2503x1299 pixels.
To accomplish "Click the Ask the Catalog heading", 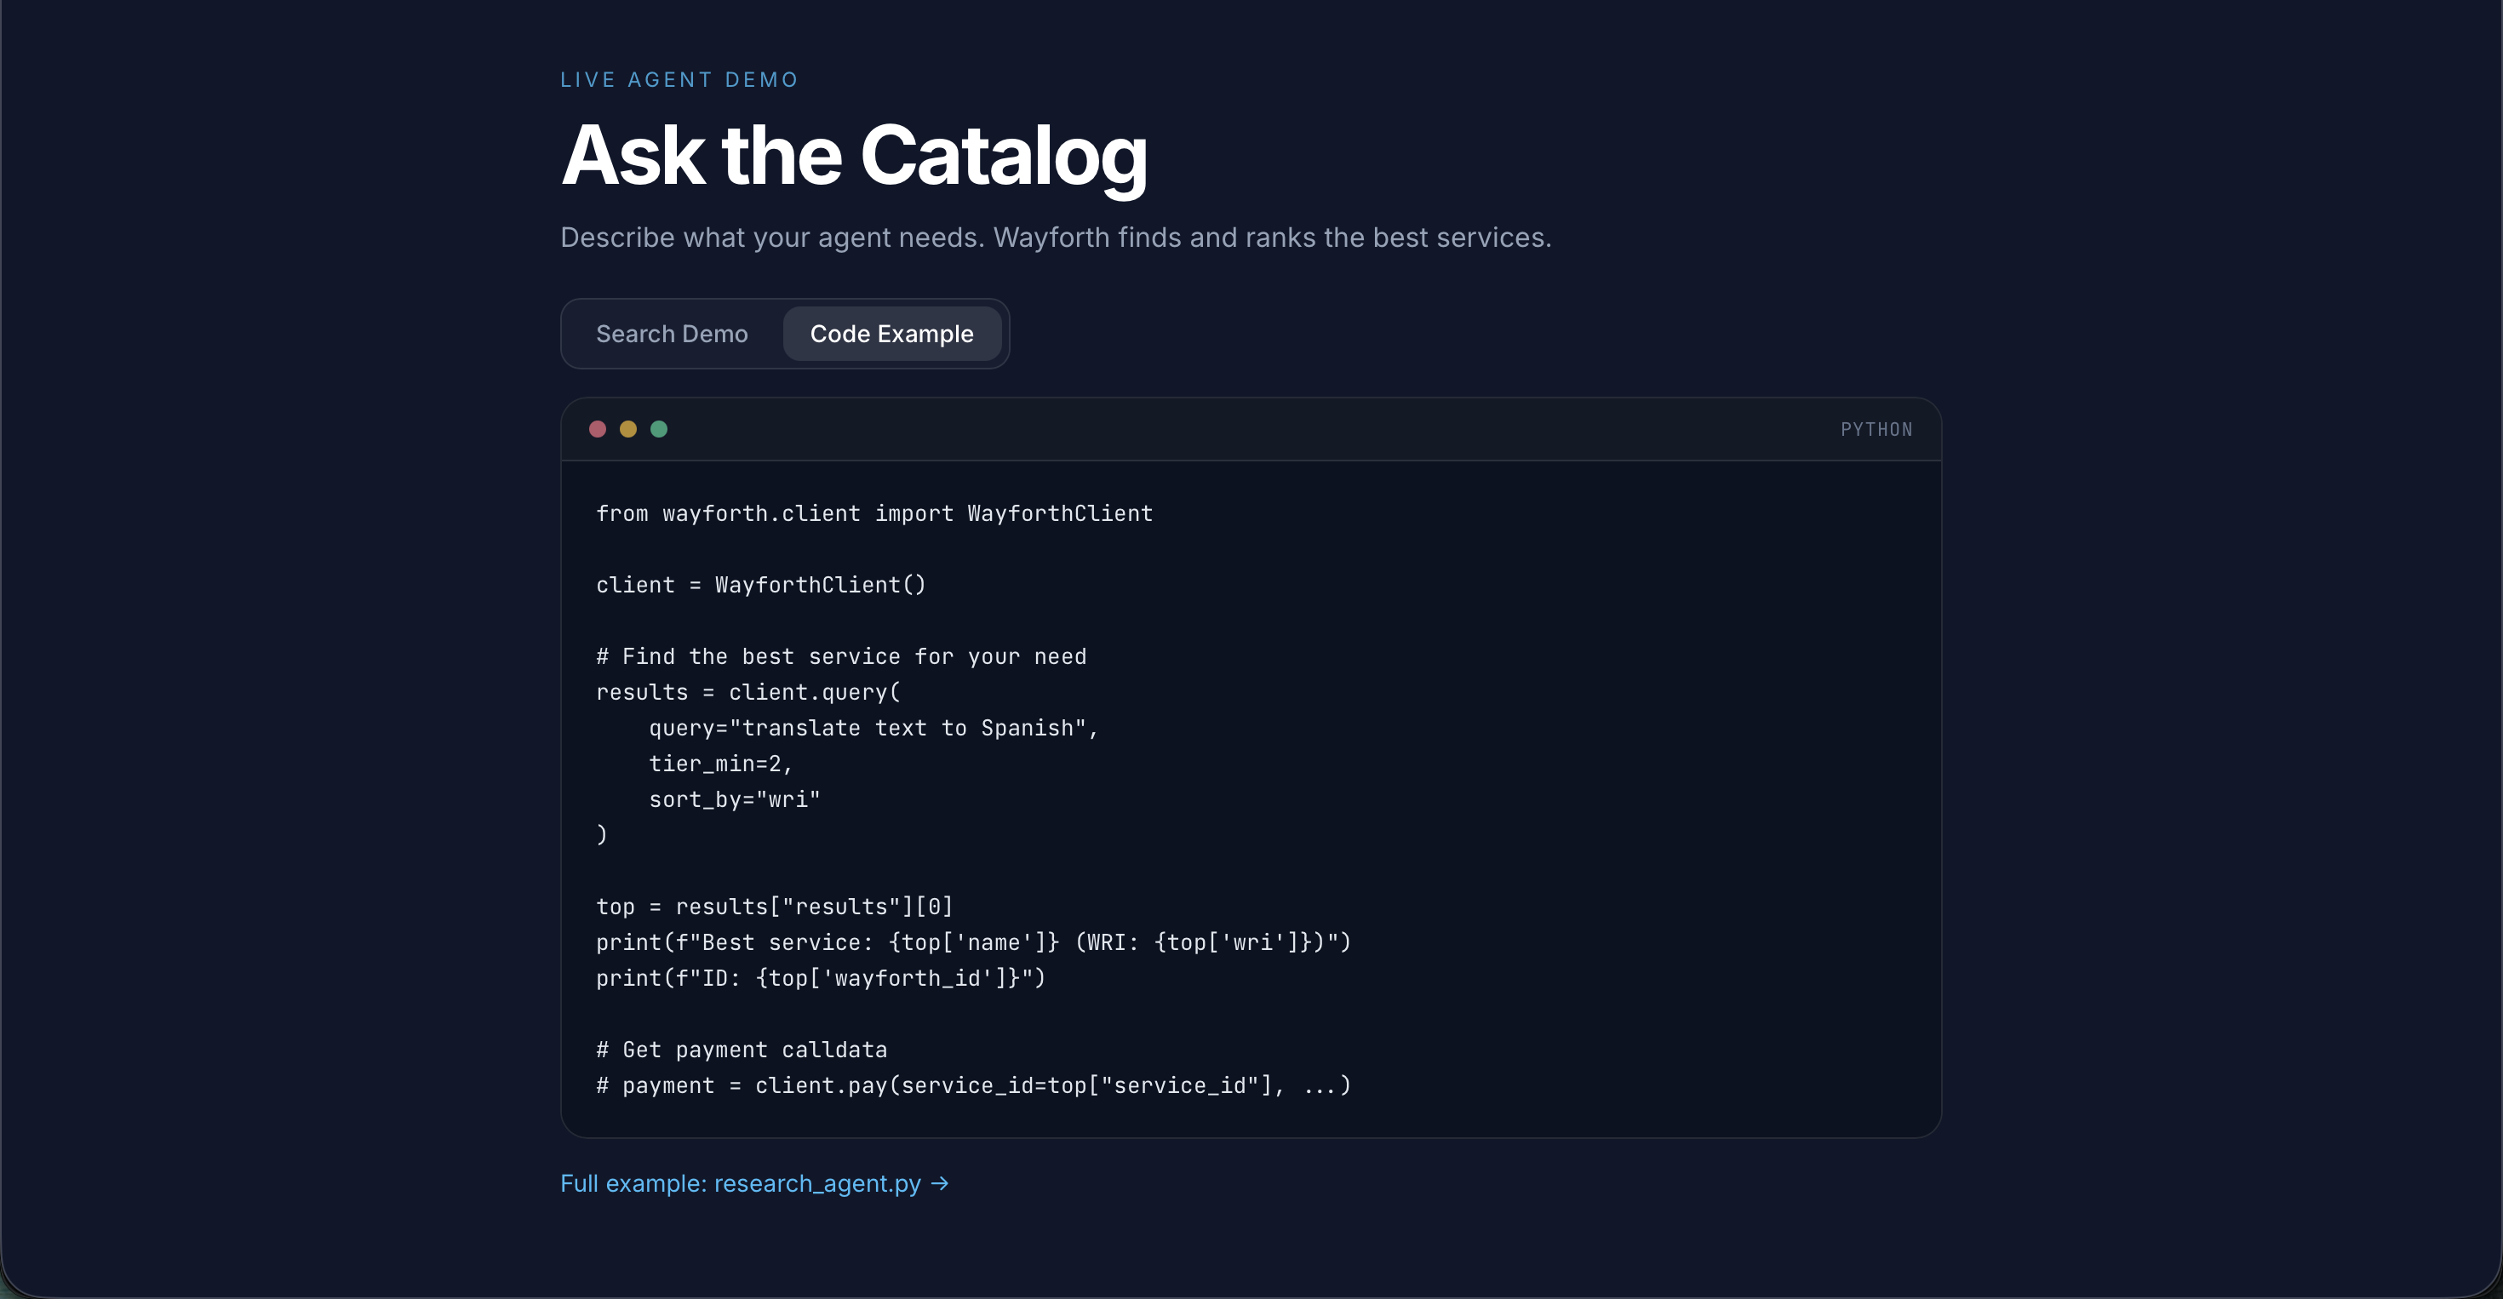I will pyautogui.click(x=854, y=156).
